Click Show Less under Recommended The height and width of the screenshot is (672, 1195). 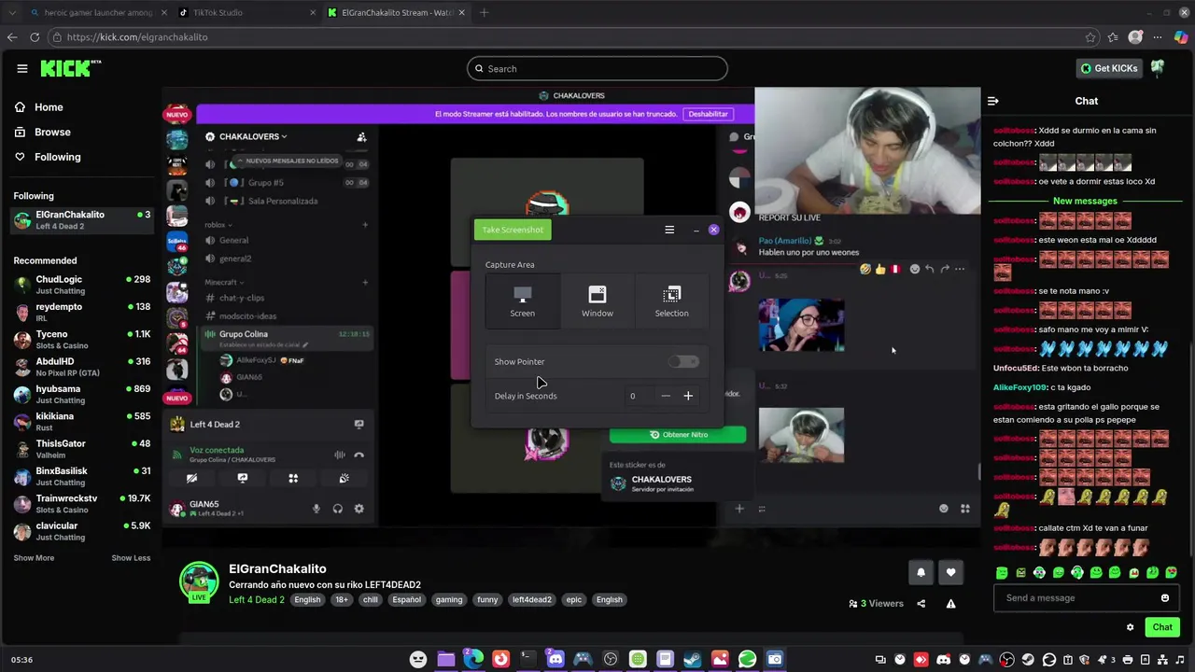[x=131, y=558]
